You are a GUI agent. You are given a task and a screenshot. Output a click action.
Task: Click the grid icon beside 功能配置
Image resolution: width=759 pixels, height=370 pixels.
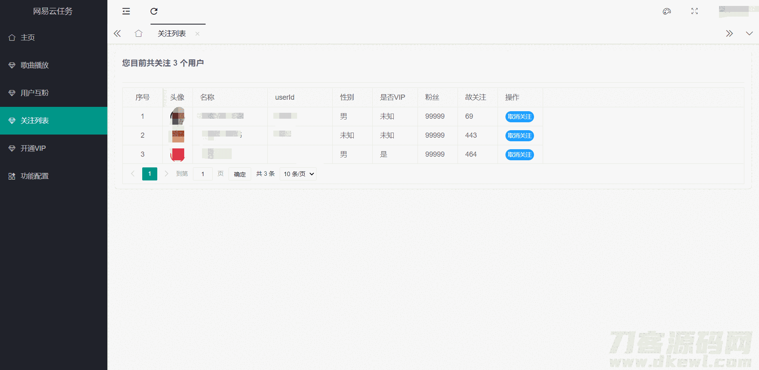tap(12, 176)
